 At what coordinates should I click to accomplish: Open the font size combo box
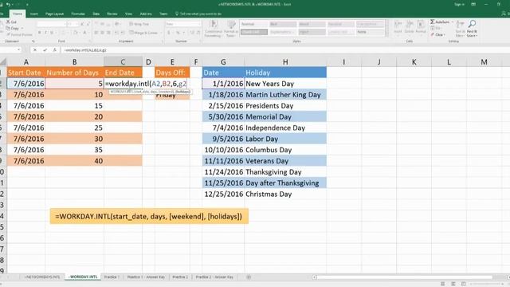pos(73,24)
